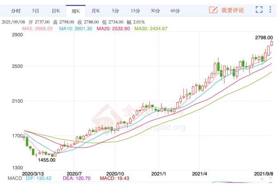Click the DIF: 130.42 value
The image size is (279, 190).
39,178
